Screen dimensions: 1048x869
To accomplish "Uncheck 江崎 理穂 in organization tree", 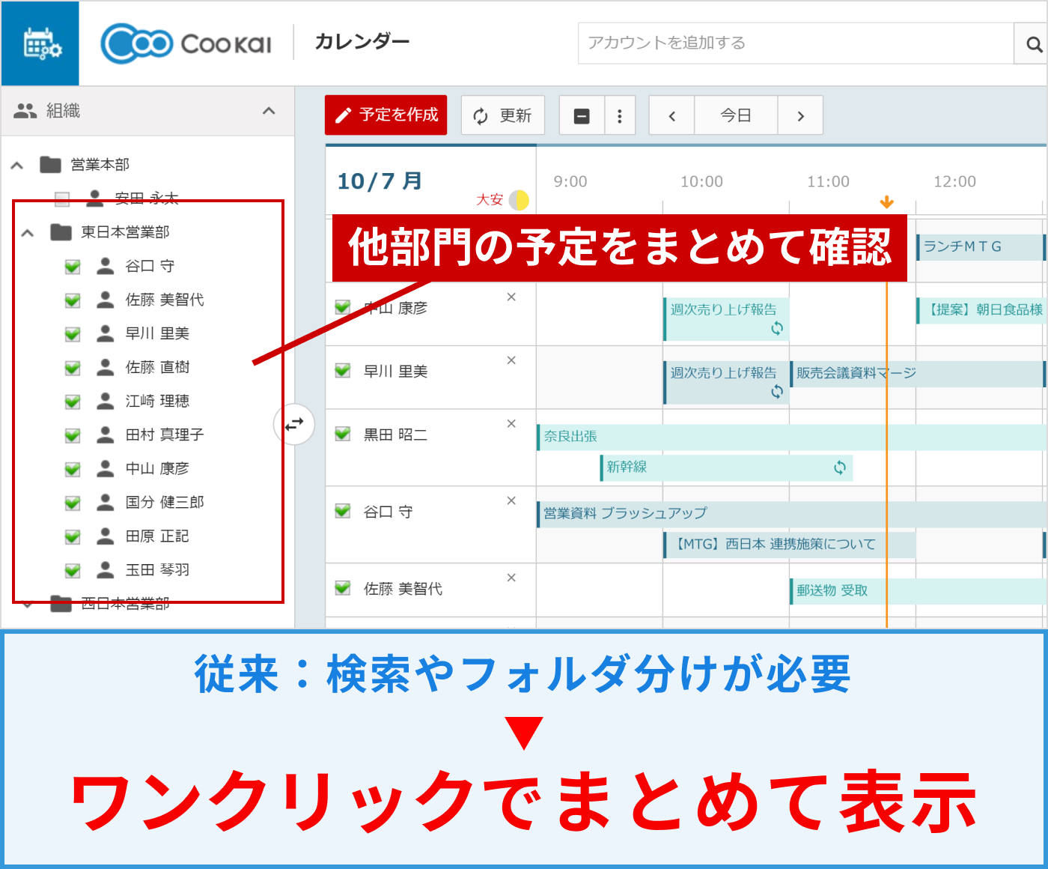I will tap(73, 402).
